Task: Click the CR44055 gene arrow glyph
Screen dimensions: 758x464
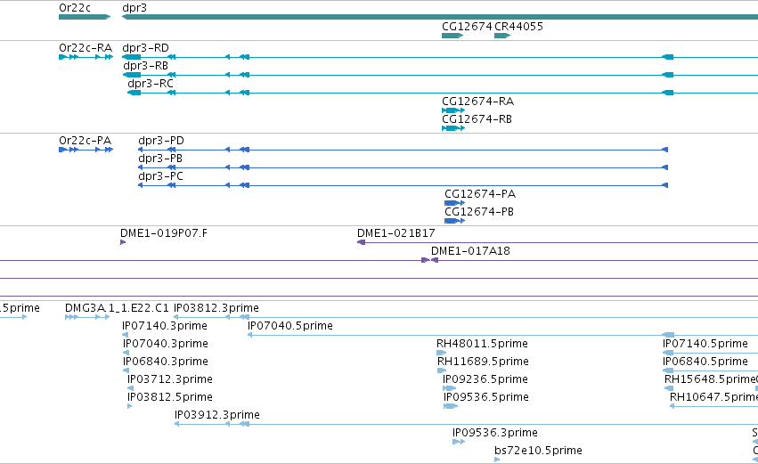Action: (502, 36)
